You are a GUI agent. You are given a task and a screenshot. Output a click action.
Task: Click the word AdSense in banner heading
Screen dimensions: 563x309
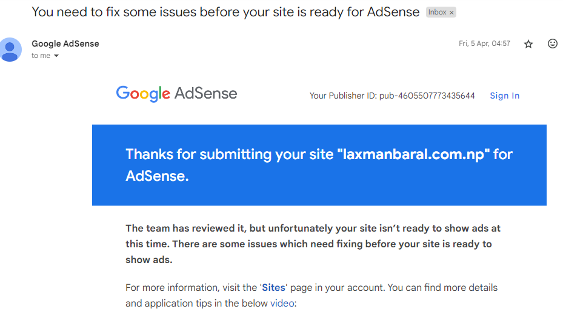156,176
